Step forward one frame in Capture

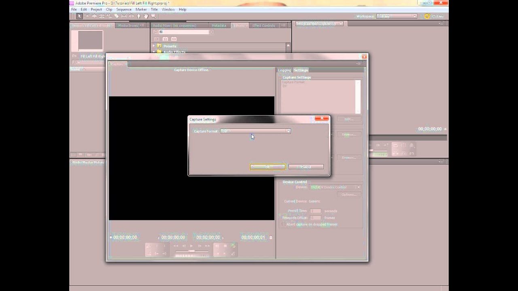(x=200, y=246)
